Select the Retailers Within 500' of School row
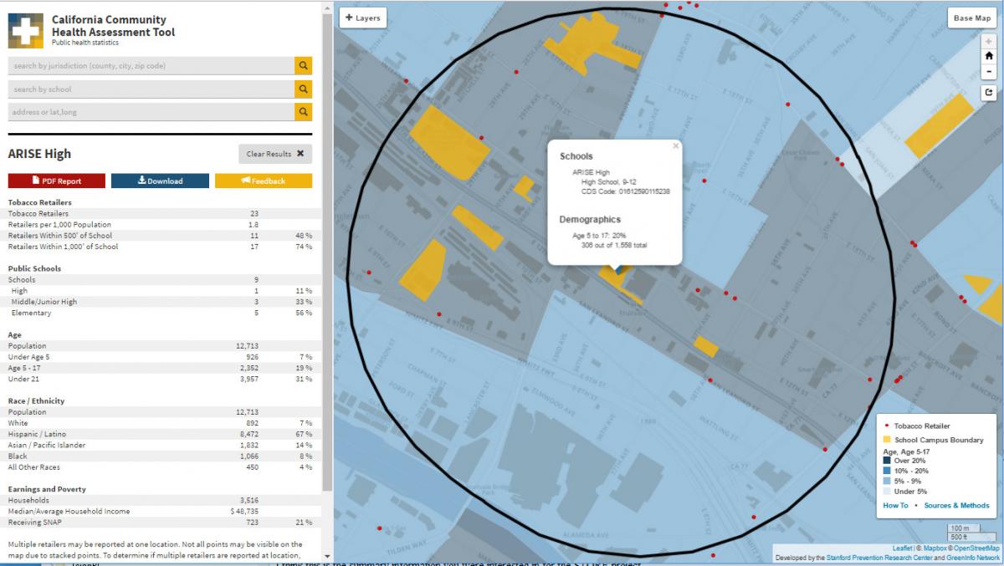This screenshot has height=566, width=1004. [x=160, y=236]
